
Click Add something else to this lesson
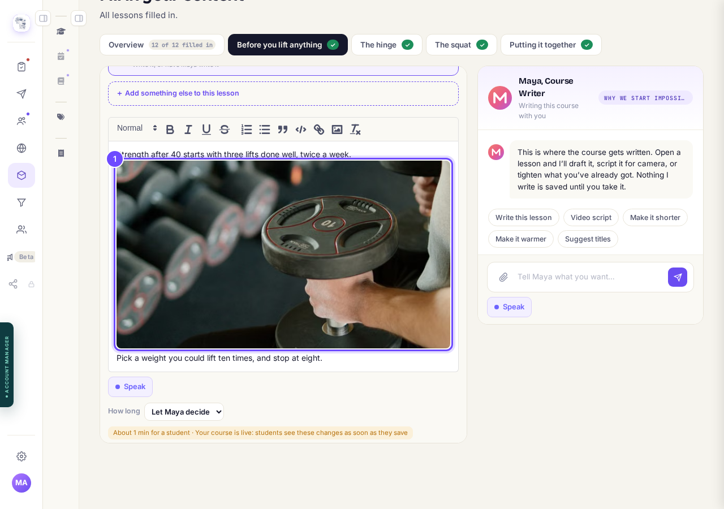click(x=283, y=93)
